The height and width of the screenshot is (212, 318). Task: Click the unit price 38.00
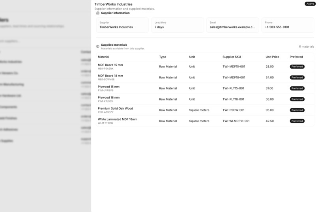click(269, 99)
